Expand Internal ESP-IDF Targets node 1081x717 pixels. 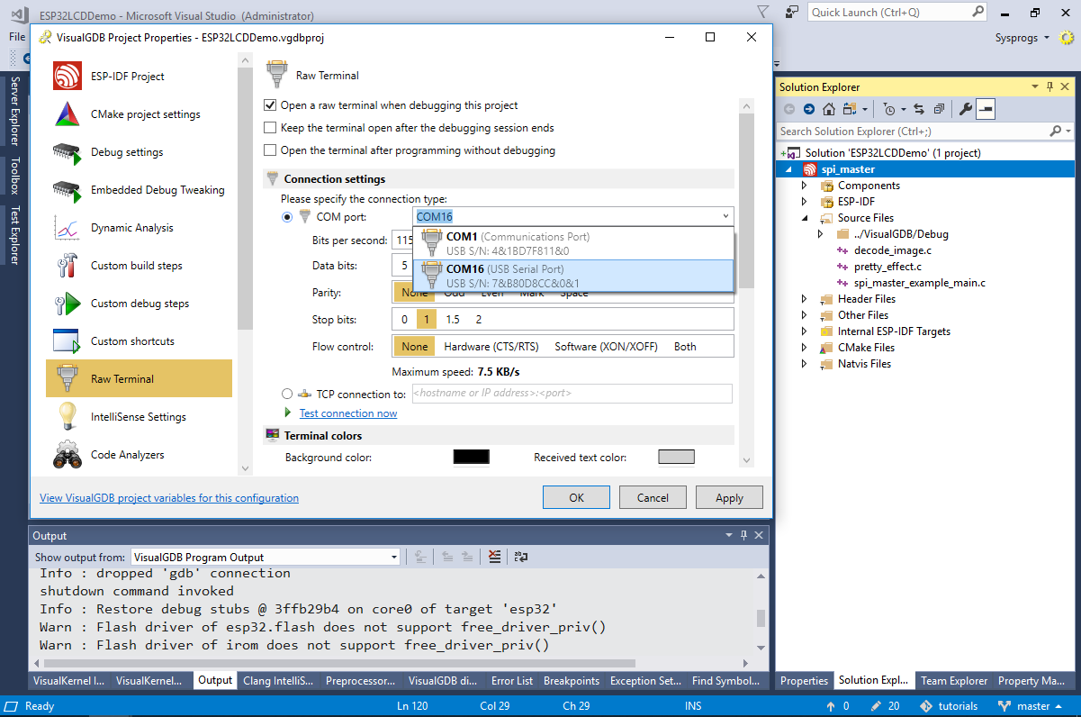tap(805, 331)
